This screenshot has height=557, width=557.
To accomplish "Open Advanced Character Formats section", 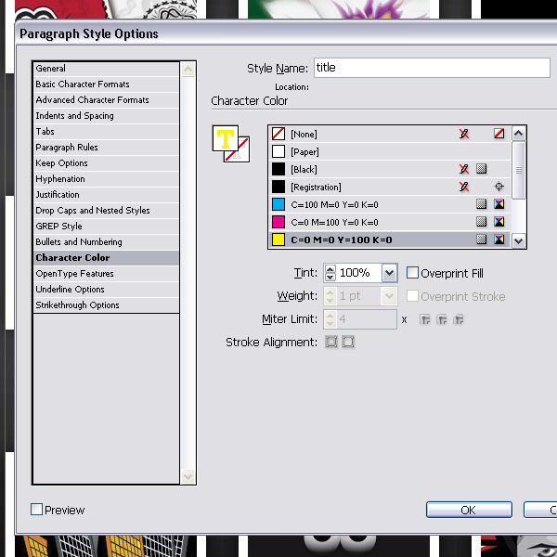I will [x=106, y=100].
